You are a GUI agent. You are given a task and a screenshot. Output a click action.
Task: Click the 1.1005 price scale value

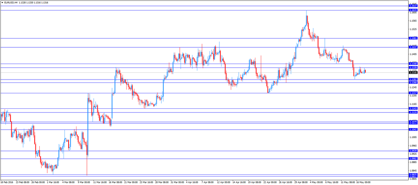tap(413, 137)
